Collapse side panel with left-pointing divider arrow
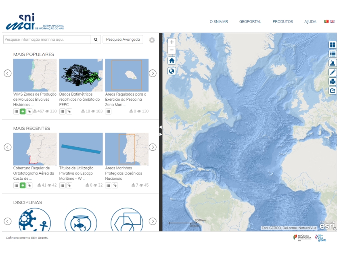The width and height of the screenshot is (339, 254). click(160, 127)
